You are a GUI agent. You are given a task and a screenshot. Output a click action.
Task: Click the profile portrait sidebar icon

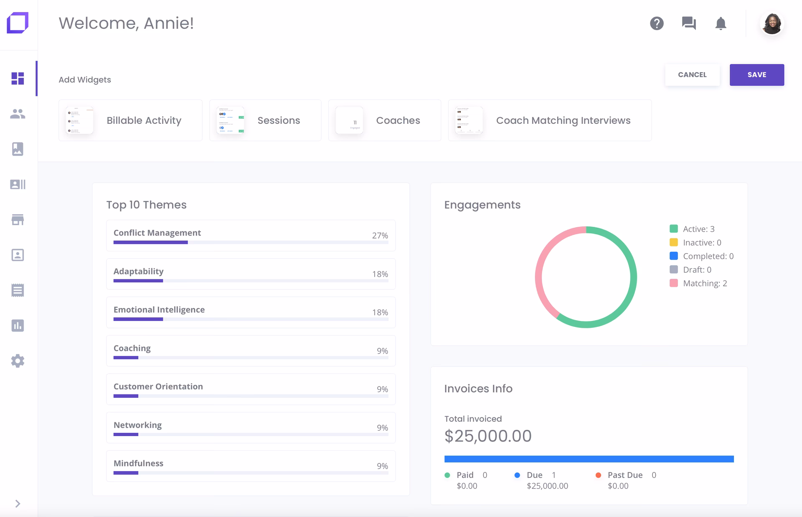pos(18,255)
